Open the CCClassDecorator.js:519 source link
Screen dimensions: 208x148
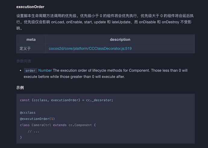(x=90, y=48)
